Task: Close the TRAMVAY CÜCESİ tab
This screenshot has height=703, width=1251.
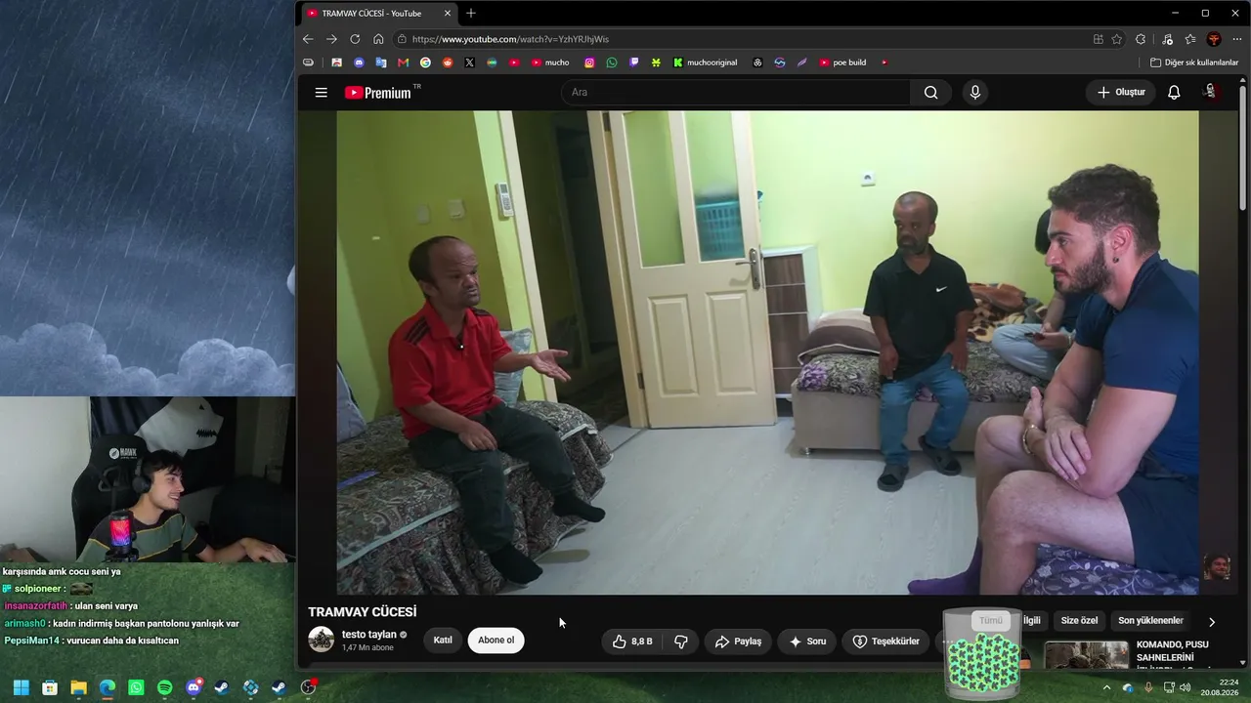Action: (x=448, y=13)
